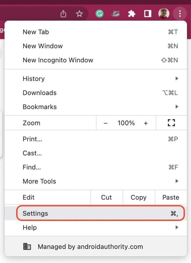This screenshot has width=191, height=263.
Task: Click the Paste button in Edit row
Action: tap(171, 197)
